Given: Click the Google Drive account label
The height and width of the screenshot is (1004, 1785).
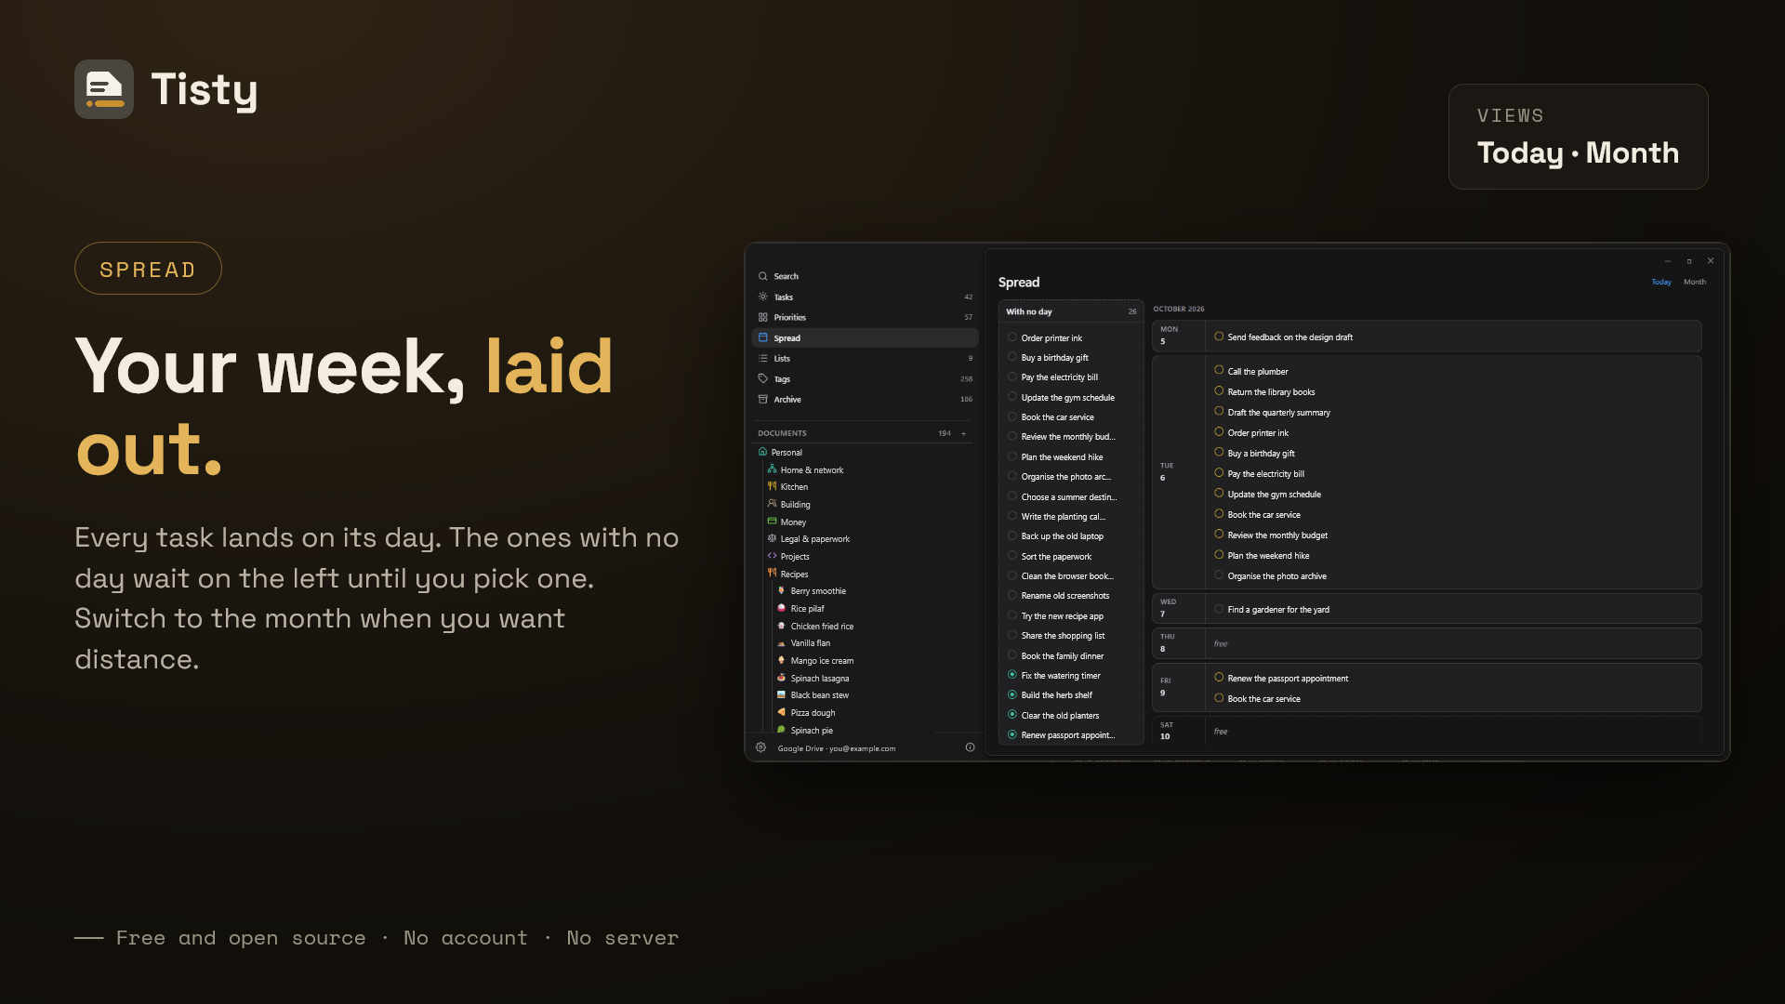Looking at the screenshot, I should (837, 748).
